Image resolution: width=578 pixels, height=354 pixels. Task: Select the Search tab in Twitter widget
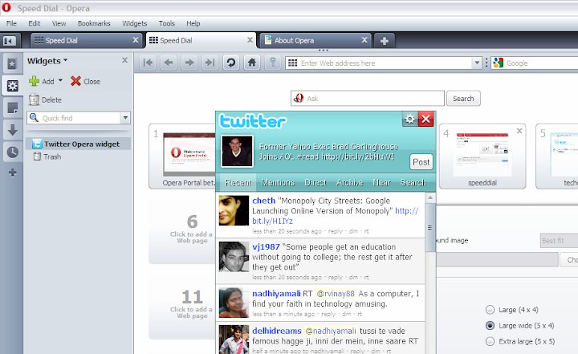click(413, 182)
